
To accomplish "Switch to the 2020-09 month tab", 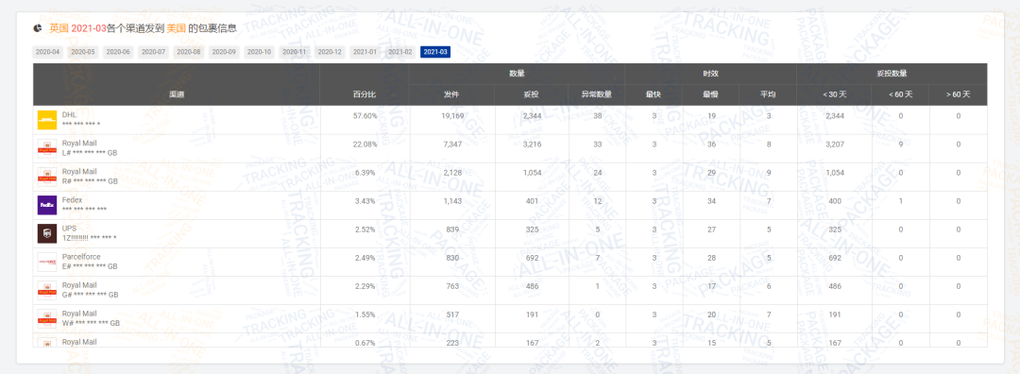I will 224,52.
